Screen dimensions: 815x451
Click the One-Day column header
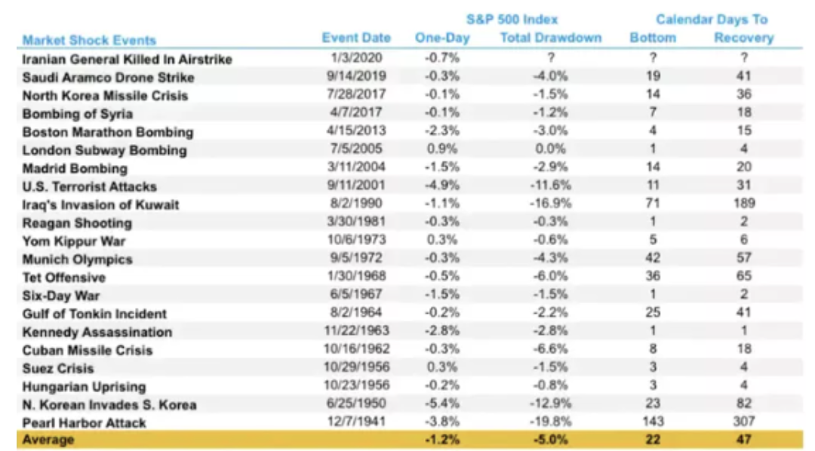click(x=442, y=38)
